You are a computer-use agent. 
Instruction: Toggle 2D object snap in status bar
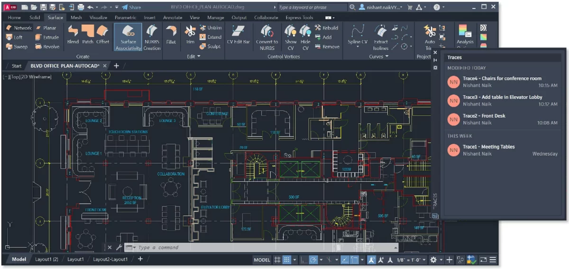(x=355, y=260)
